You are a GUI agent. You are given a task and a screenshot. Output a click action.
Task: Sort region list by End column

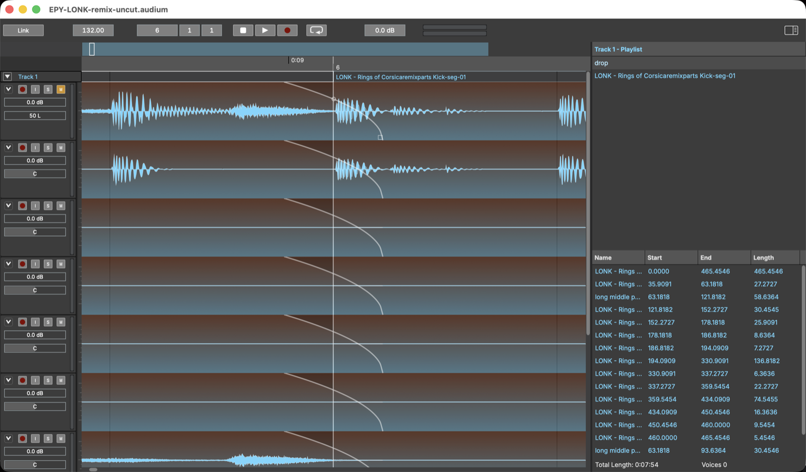pos(724,257)
